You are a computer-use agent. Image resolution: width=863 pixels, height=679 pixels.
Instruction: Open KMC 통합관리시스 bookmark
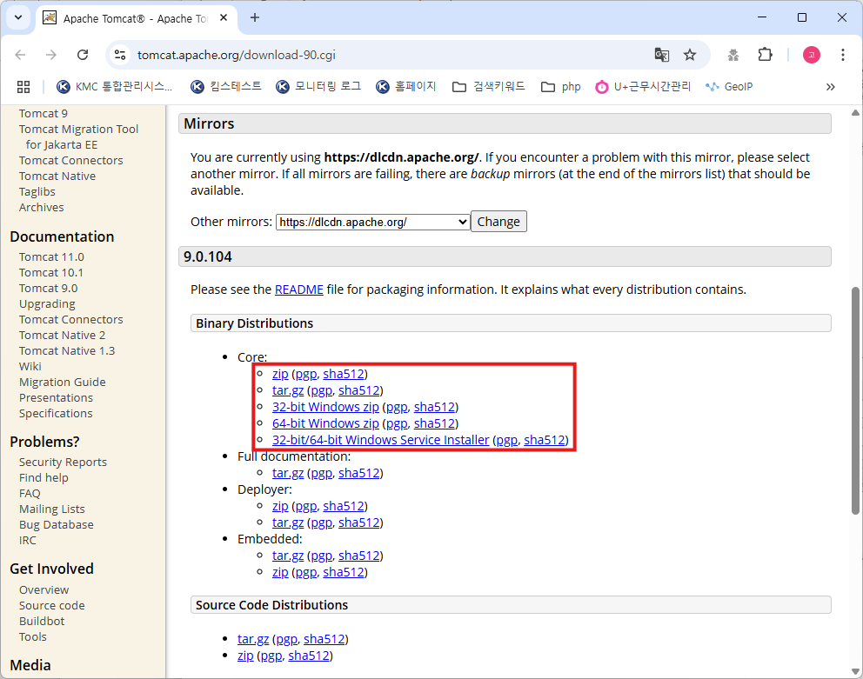coord(115,86)
